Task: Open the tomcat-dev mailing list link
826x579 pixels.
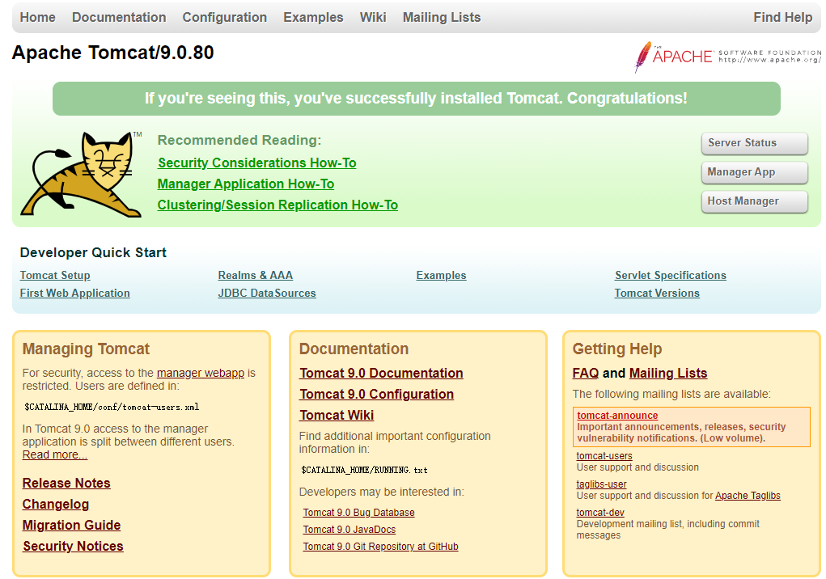Action: click(x=600, y=513)
